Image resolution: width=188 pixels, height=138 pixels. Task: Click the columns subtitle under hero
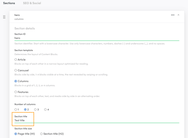(19, 19)
